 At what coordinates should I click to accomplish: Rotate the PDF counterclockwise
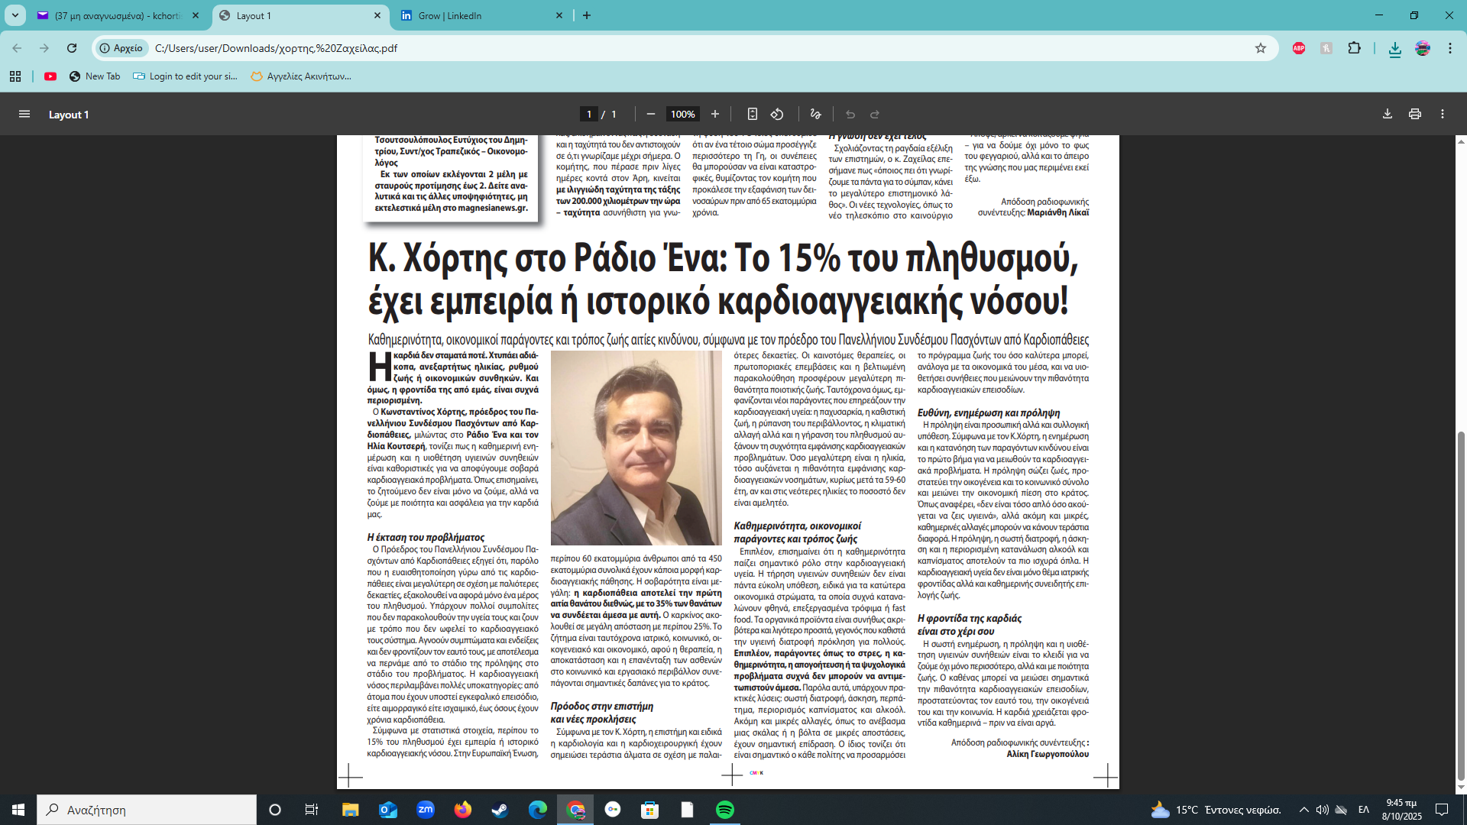click(777, 115)
